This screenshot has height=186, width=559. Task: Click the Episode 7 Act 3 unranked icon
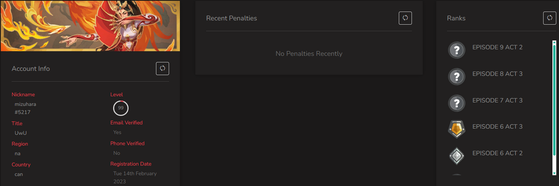click(456, 103)
